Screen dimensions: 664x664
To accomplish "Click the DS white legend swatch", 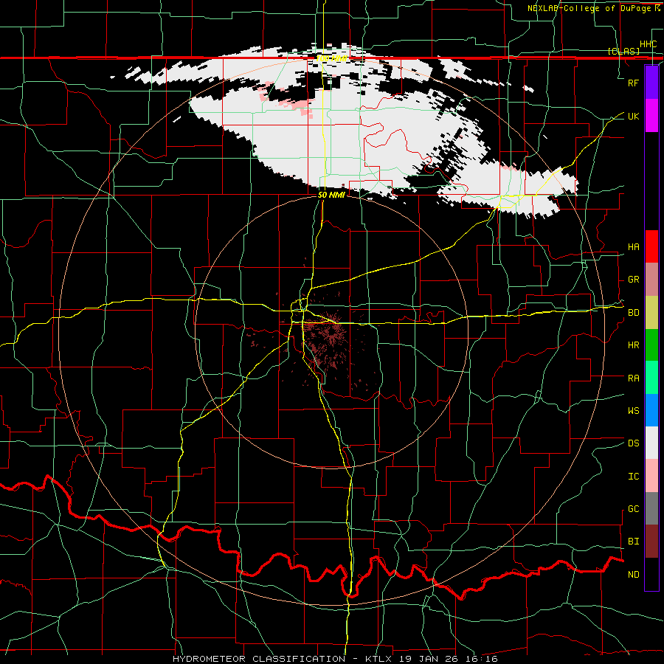I will tap(651, 443).
